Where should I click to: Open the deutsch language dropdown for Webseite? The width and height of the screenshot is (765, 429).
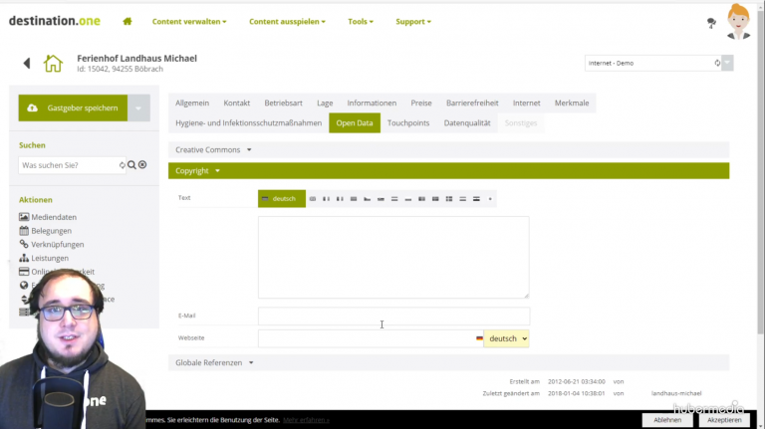pyautogui.click(x=506, y=338)
